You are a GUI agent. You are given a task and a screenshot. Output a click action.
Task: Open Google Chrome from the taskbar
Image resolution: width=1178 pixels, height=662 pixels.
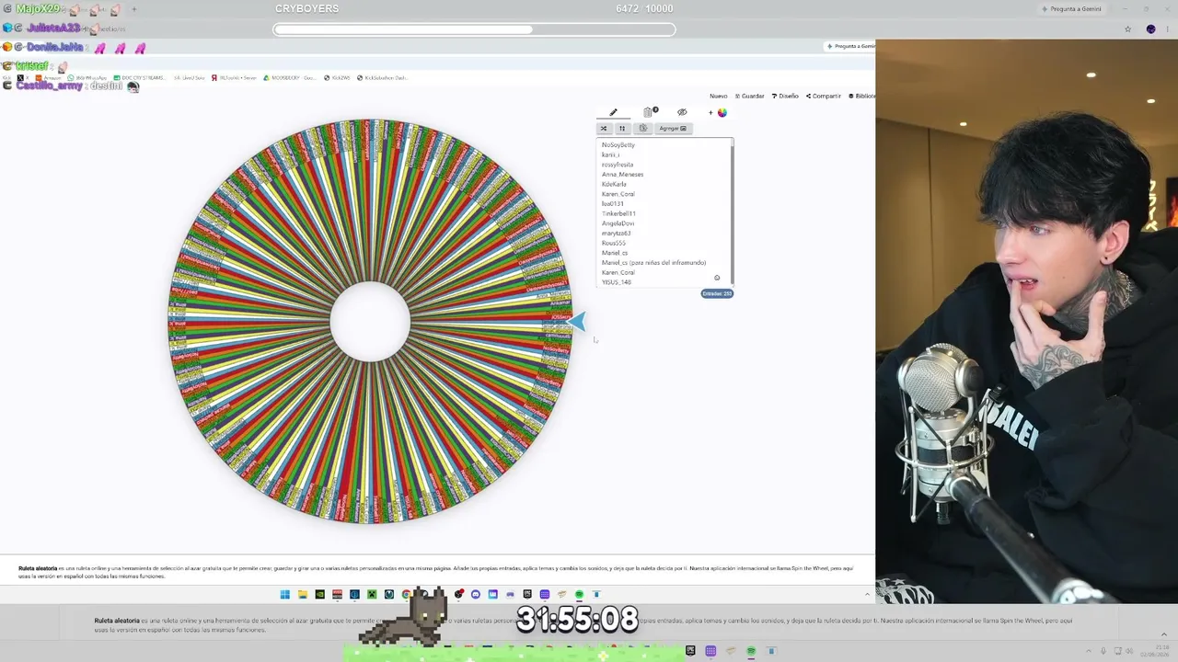coord(406,595)
